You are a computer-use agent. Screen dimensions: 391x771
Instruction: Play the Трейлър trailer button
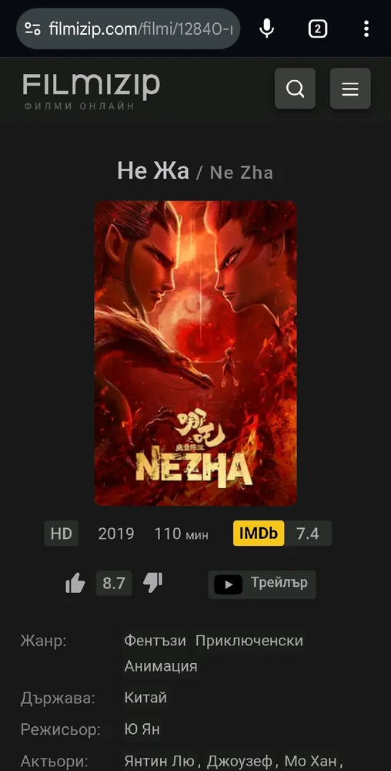point(262,584)
